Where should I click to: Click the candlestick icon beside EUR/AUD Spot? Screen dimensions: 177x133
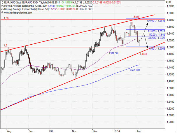coord(2,2)
